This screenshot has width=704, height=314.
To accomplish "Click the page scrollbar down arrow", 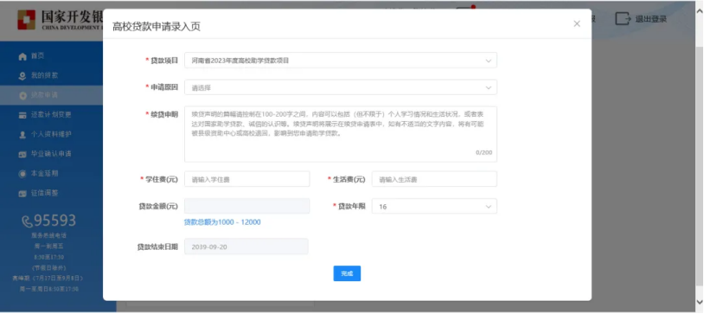I will 700,302.
